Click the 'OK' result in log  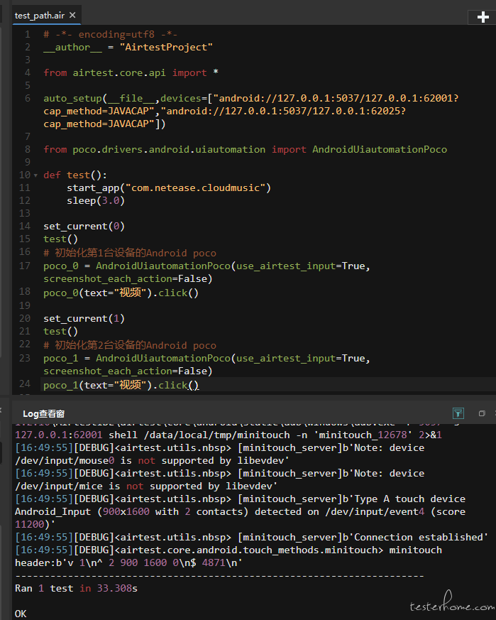click(x=21, y=614)
